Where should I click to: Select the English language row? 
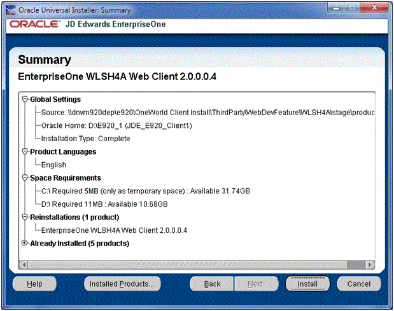(53, 165)
